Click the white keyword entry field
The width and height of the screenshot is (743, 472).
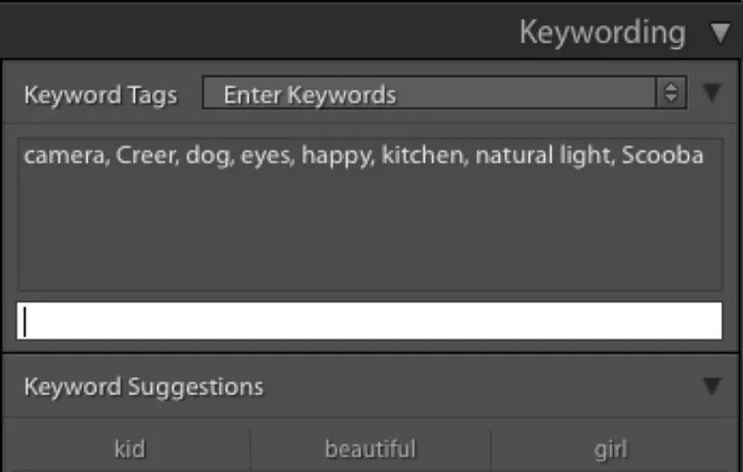[x=369, y=321]
